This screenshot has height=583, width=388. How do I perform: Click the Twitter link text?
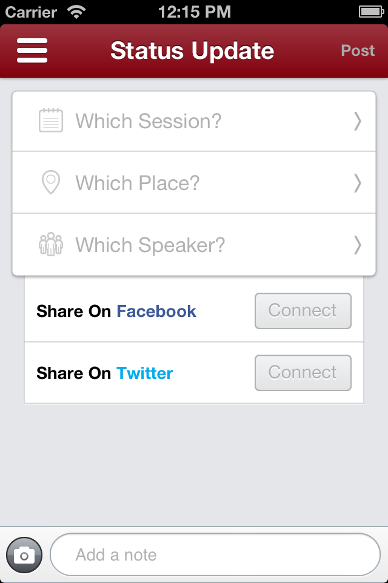coord(145,373)
